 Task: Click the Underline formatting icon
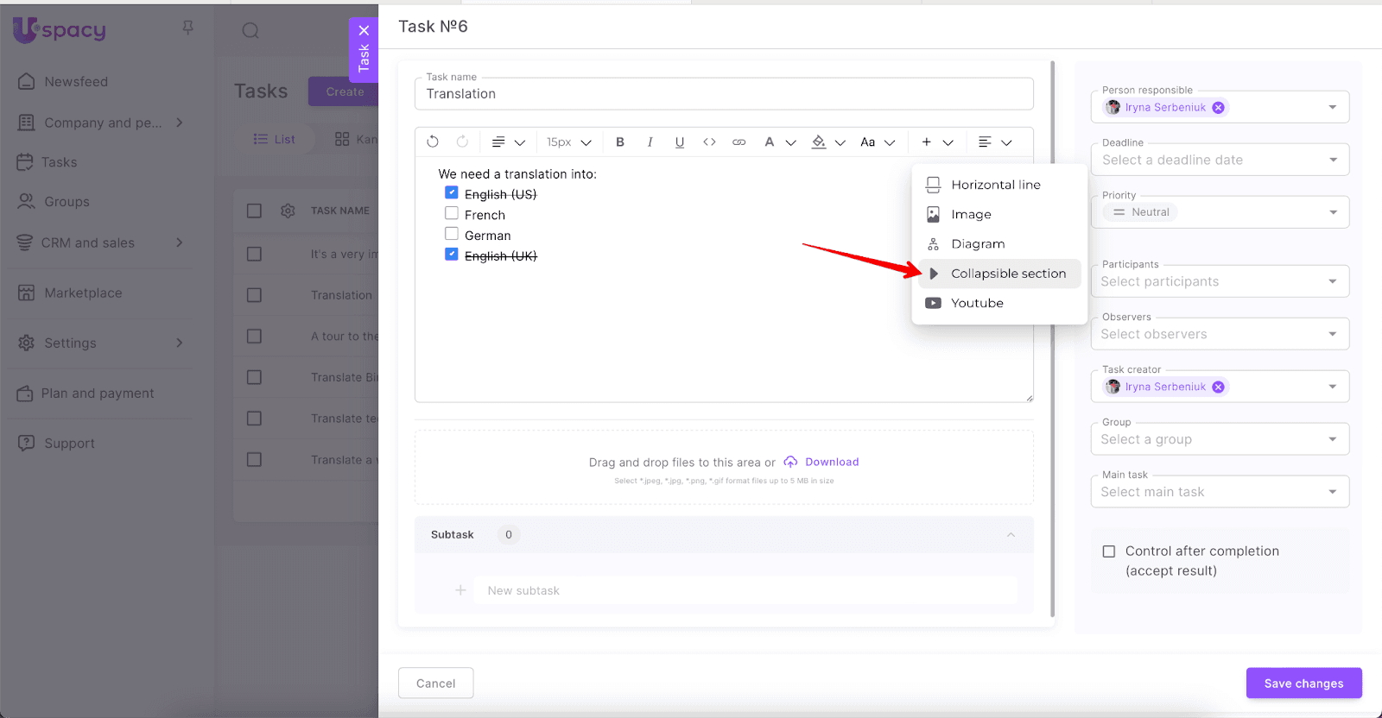[x=680, y=142]
